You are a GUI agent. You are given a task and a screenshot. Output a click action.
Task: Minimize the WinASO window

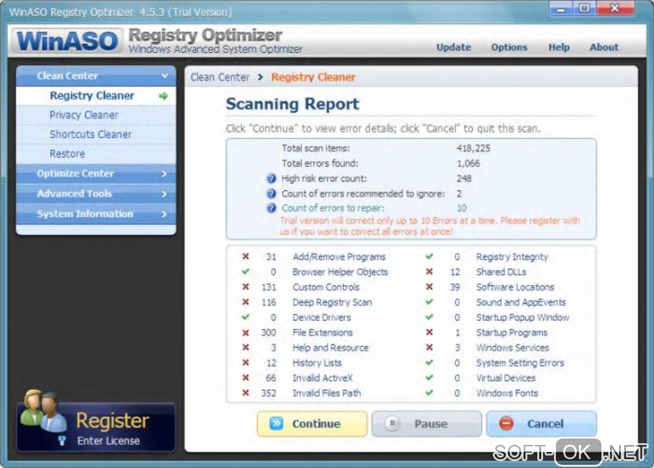[x=561, y=9]
